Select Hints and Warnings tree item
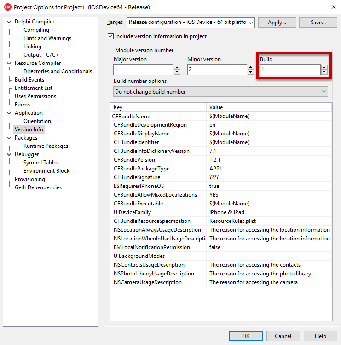The width and height of the screenshot is (341, 345). pos(47,38)
